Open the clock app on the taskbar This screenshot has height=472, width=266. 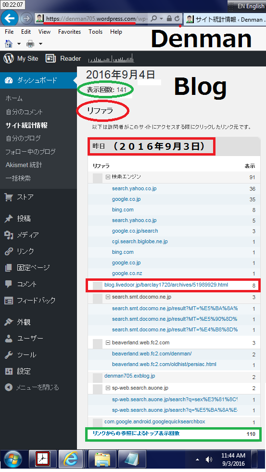click(42, 459)
